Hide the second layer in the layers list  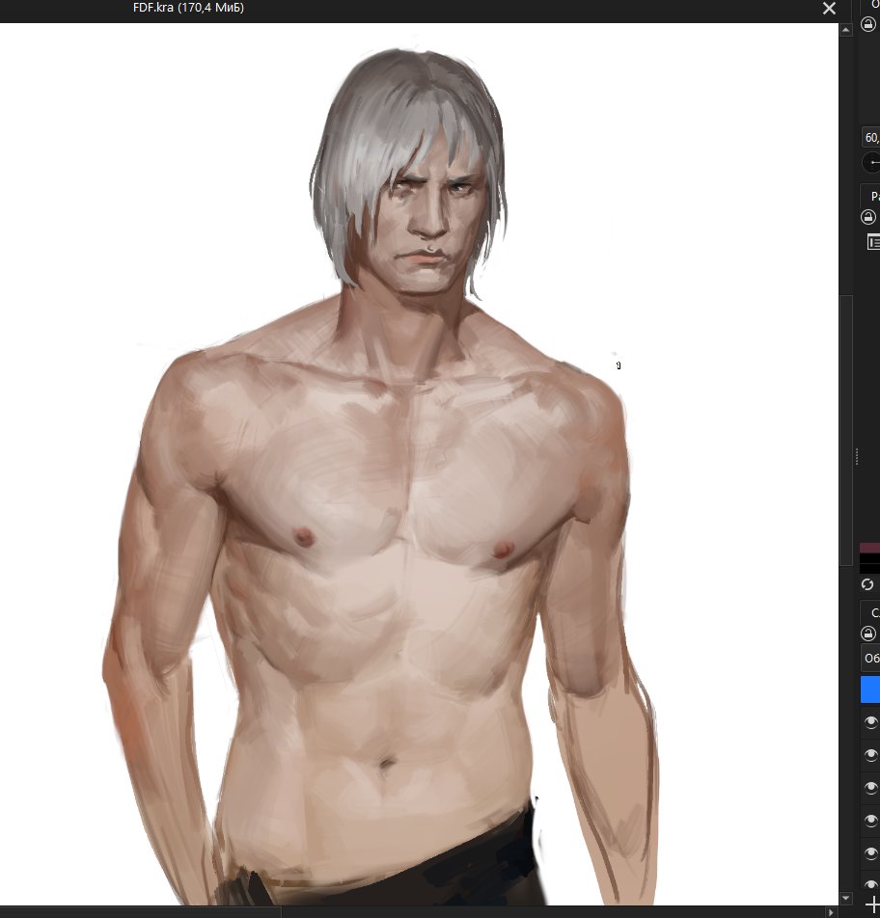[x=869, y=754]
